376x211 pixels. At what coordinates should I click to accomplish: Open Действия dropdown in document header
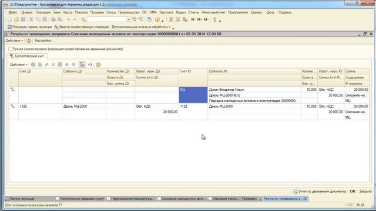point(14,40)
